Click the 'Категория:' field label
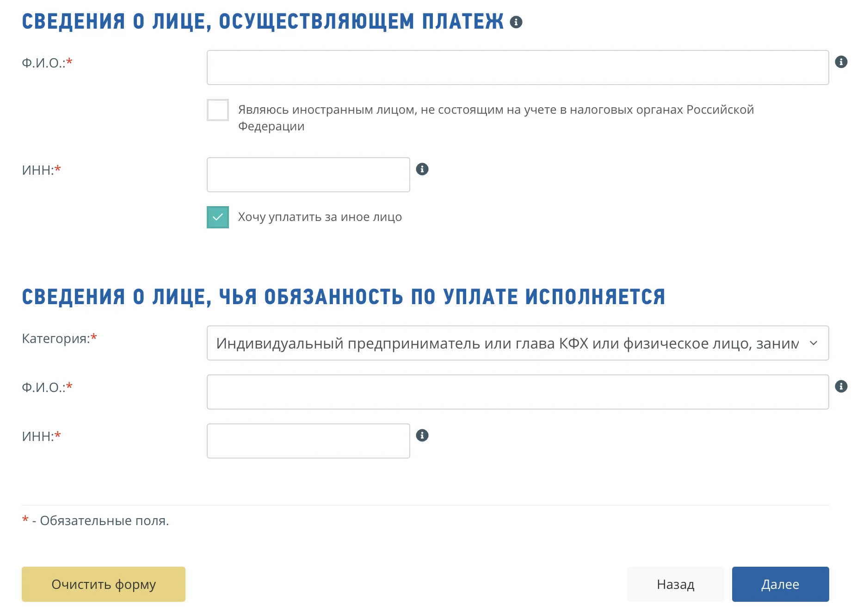The width and height of the screenshot is (863, 612). (x=56, y=339)
